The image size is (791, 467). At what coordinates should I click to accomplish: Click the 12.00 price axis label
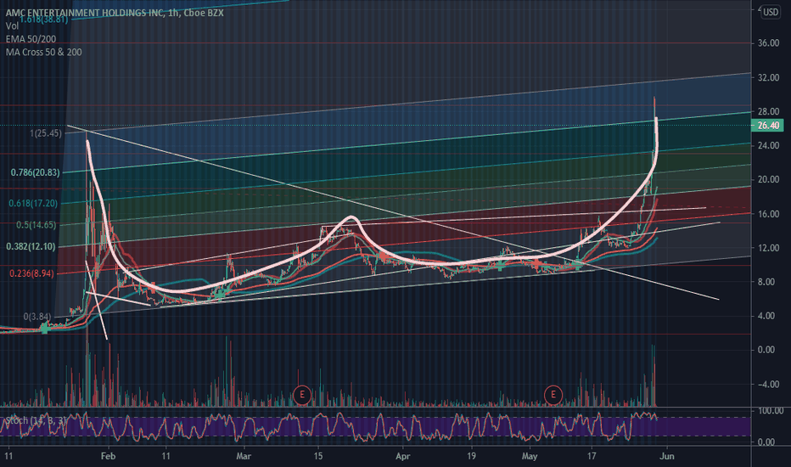768,248
